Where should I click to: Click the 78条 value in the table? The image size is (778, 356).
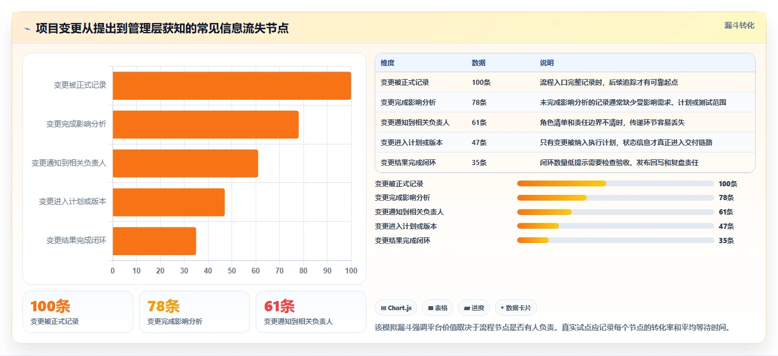pos(479,103)
